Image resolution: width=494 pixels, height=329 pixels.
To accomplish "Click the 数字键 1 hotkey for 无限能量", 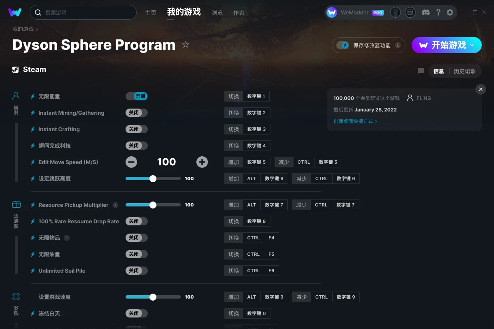I will click(256, 96).
